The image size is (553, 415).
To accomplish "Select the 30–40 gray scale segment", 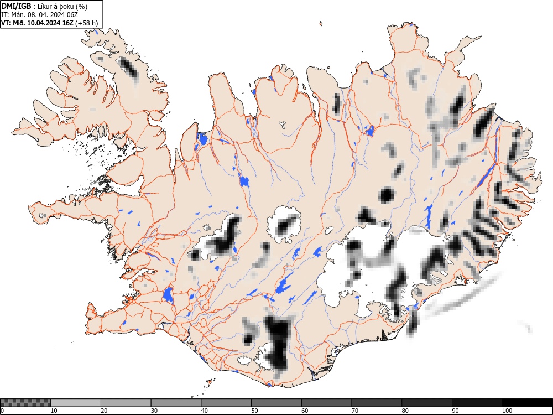I will tap(176, 403).
